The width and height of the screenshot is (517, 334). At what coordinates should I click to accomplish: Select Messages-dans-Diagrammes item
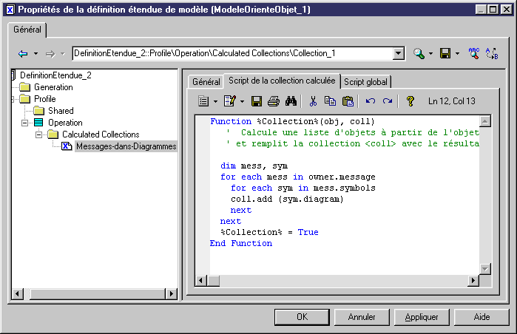point(126,146)
